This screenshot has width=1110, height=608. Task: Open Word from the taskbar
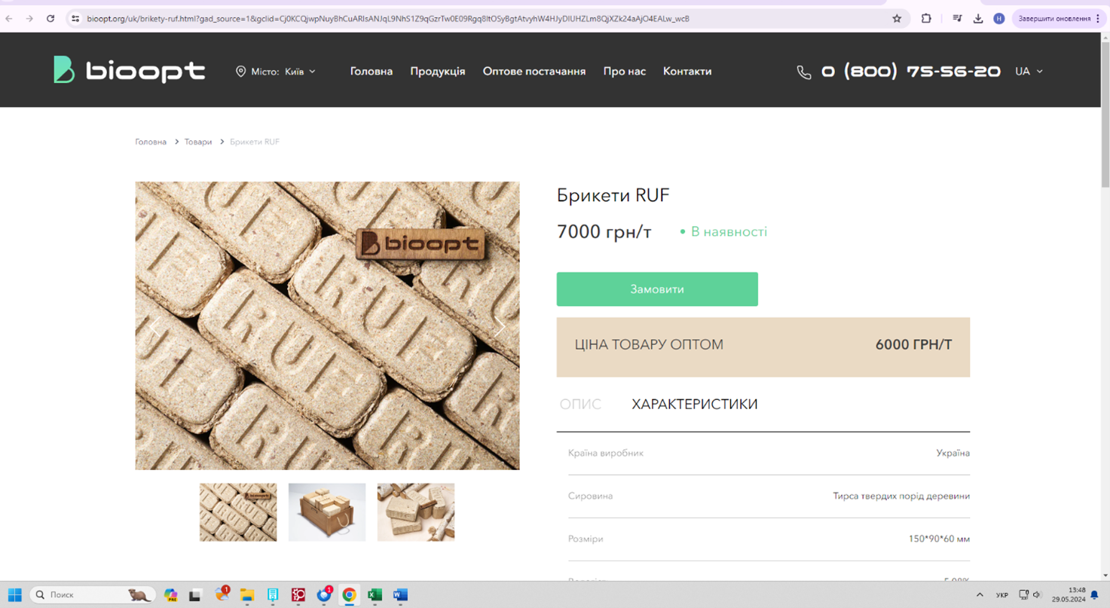click(400, 595)
